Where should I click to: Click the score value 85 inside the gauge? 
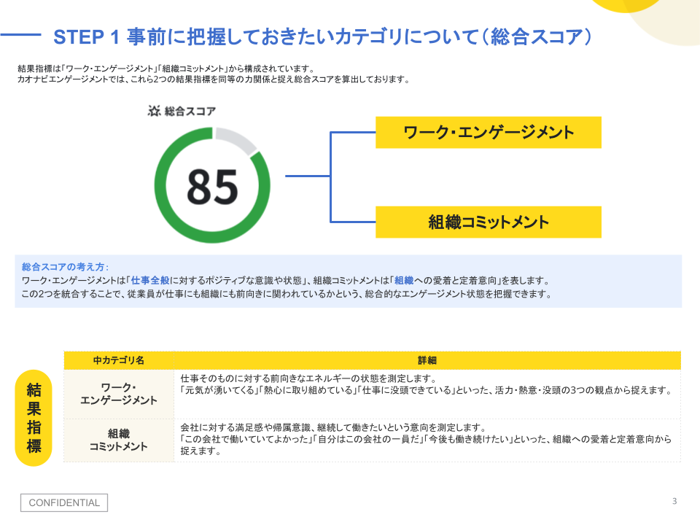click(212, 187)
